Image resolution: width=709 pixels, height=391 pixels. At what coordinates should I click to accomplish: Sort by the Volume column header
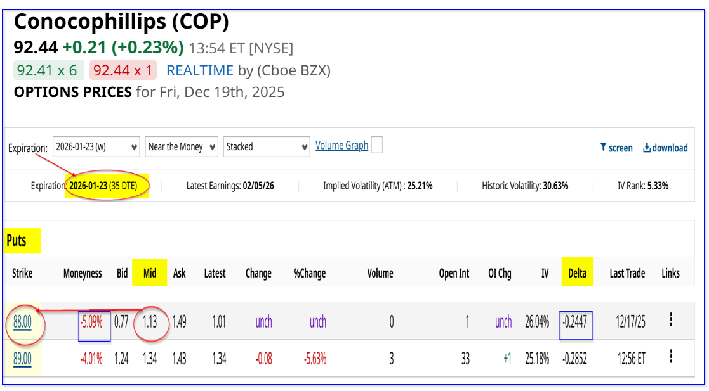pyautogui.click(x=380, y=273)
